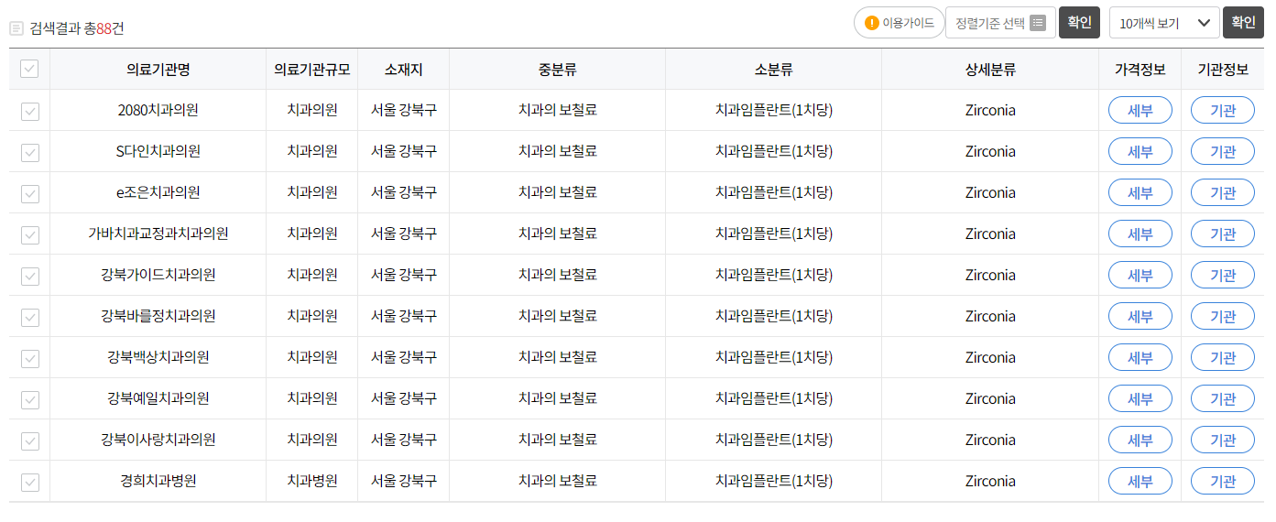Click the orange exclamation icon in 이용가이드
The image size is (1276, 522).
(872, 23)
